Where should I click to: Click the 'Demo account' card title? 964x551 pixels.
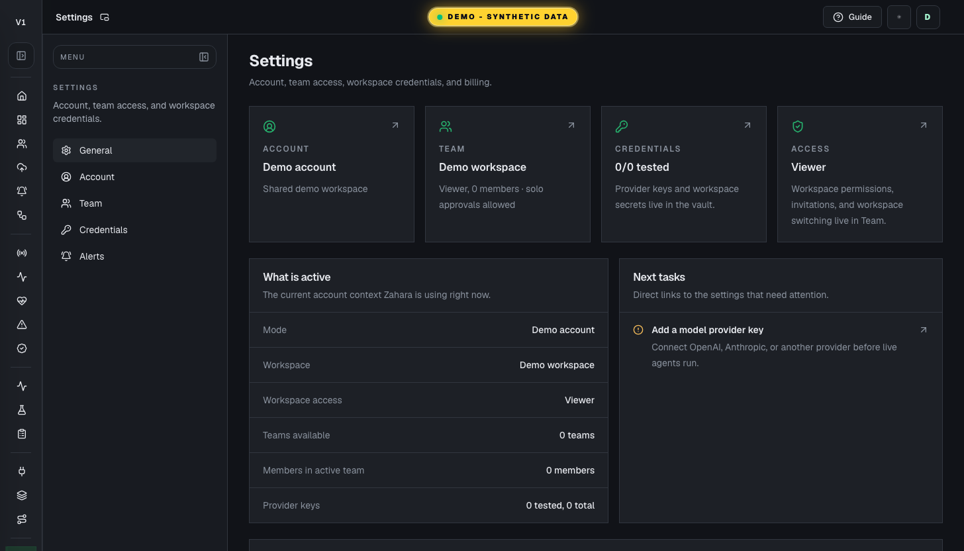pyautogui.click(x=299, y=167)
